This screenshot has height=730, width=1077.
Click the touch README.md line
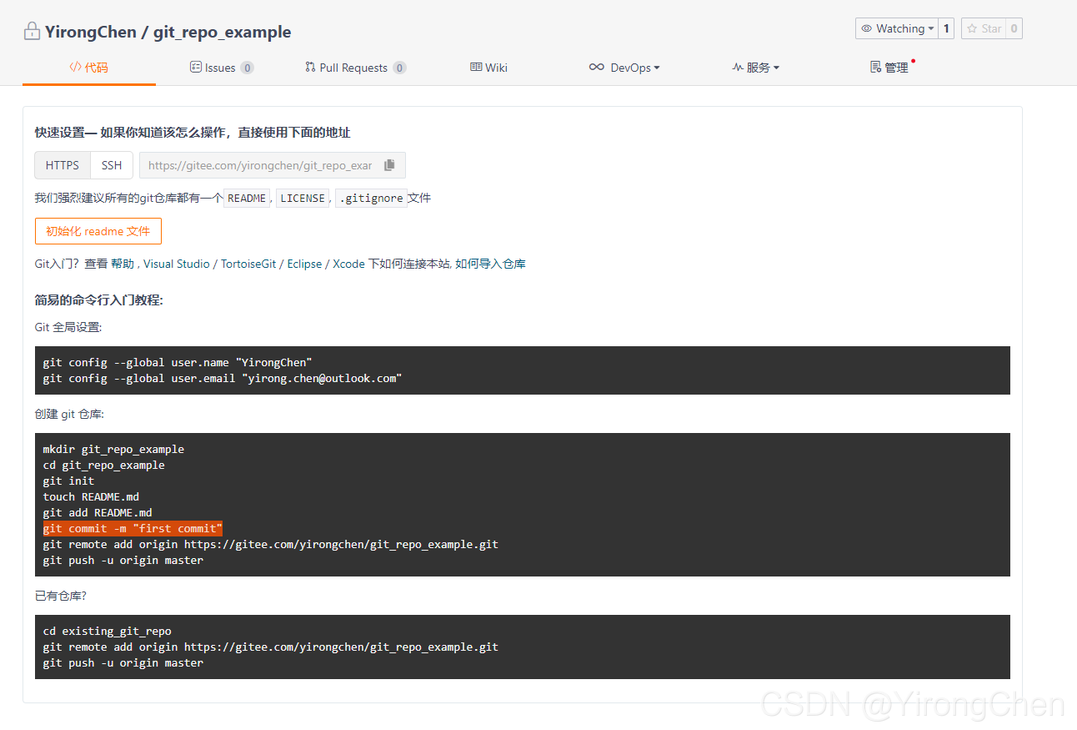(92, 496)
